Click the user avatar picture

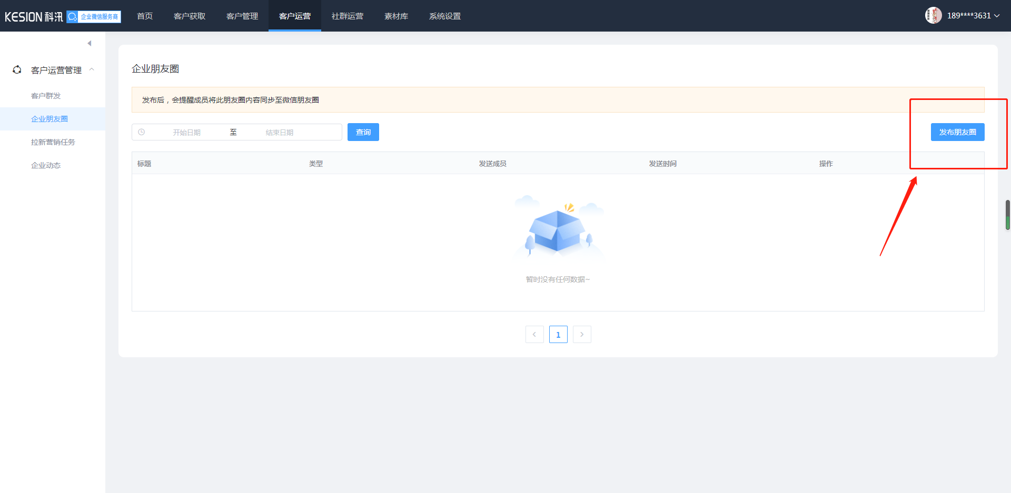click(933, 16)
